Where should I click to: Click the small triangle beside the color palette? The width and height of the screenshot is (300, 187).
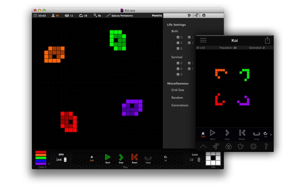tap(49, 164)
